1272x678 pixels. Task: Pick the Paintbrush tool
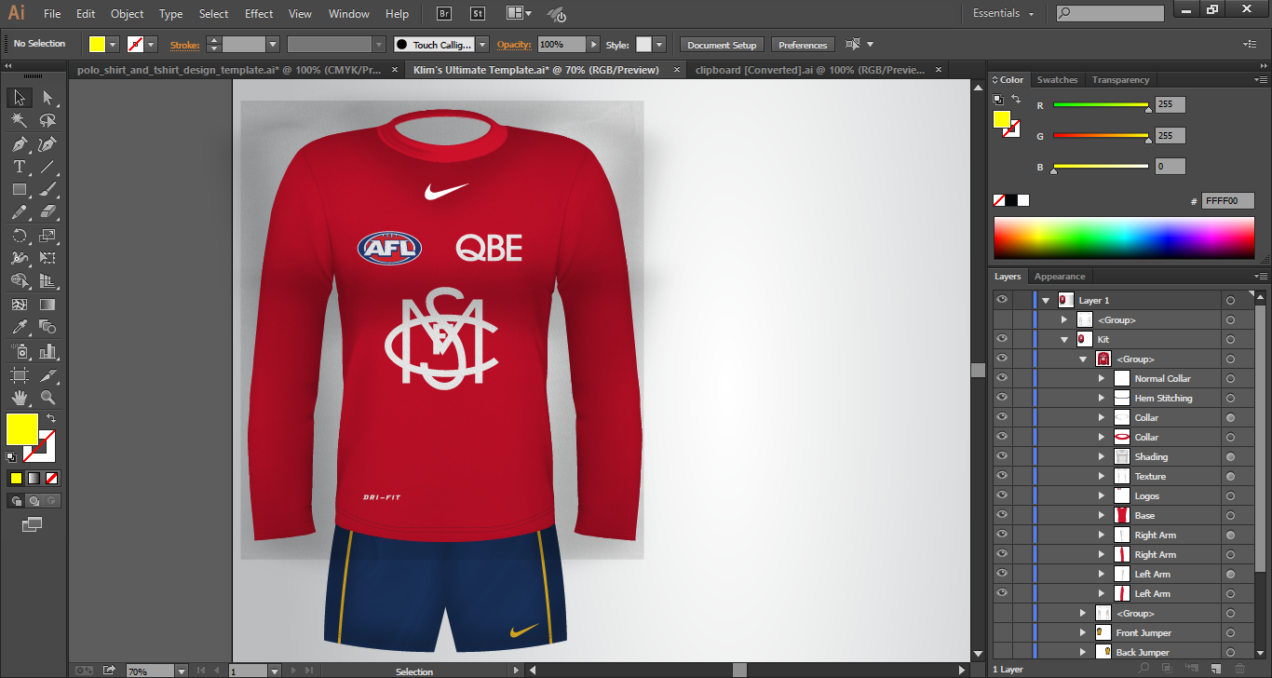tap(47, 189)
